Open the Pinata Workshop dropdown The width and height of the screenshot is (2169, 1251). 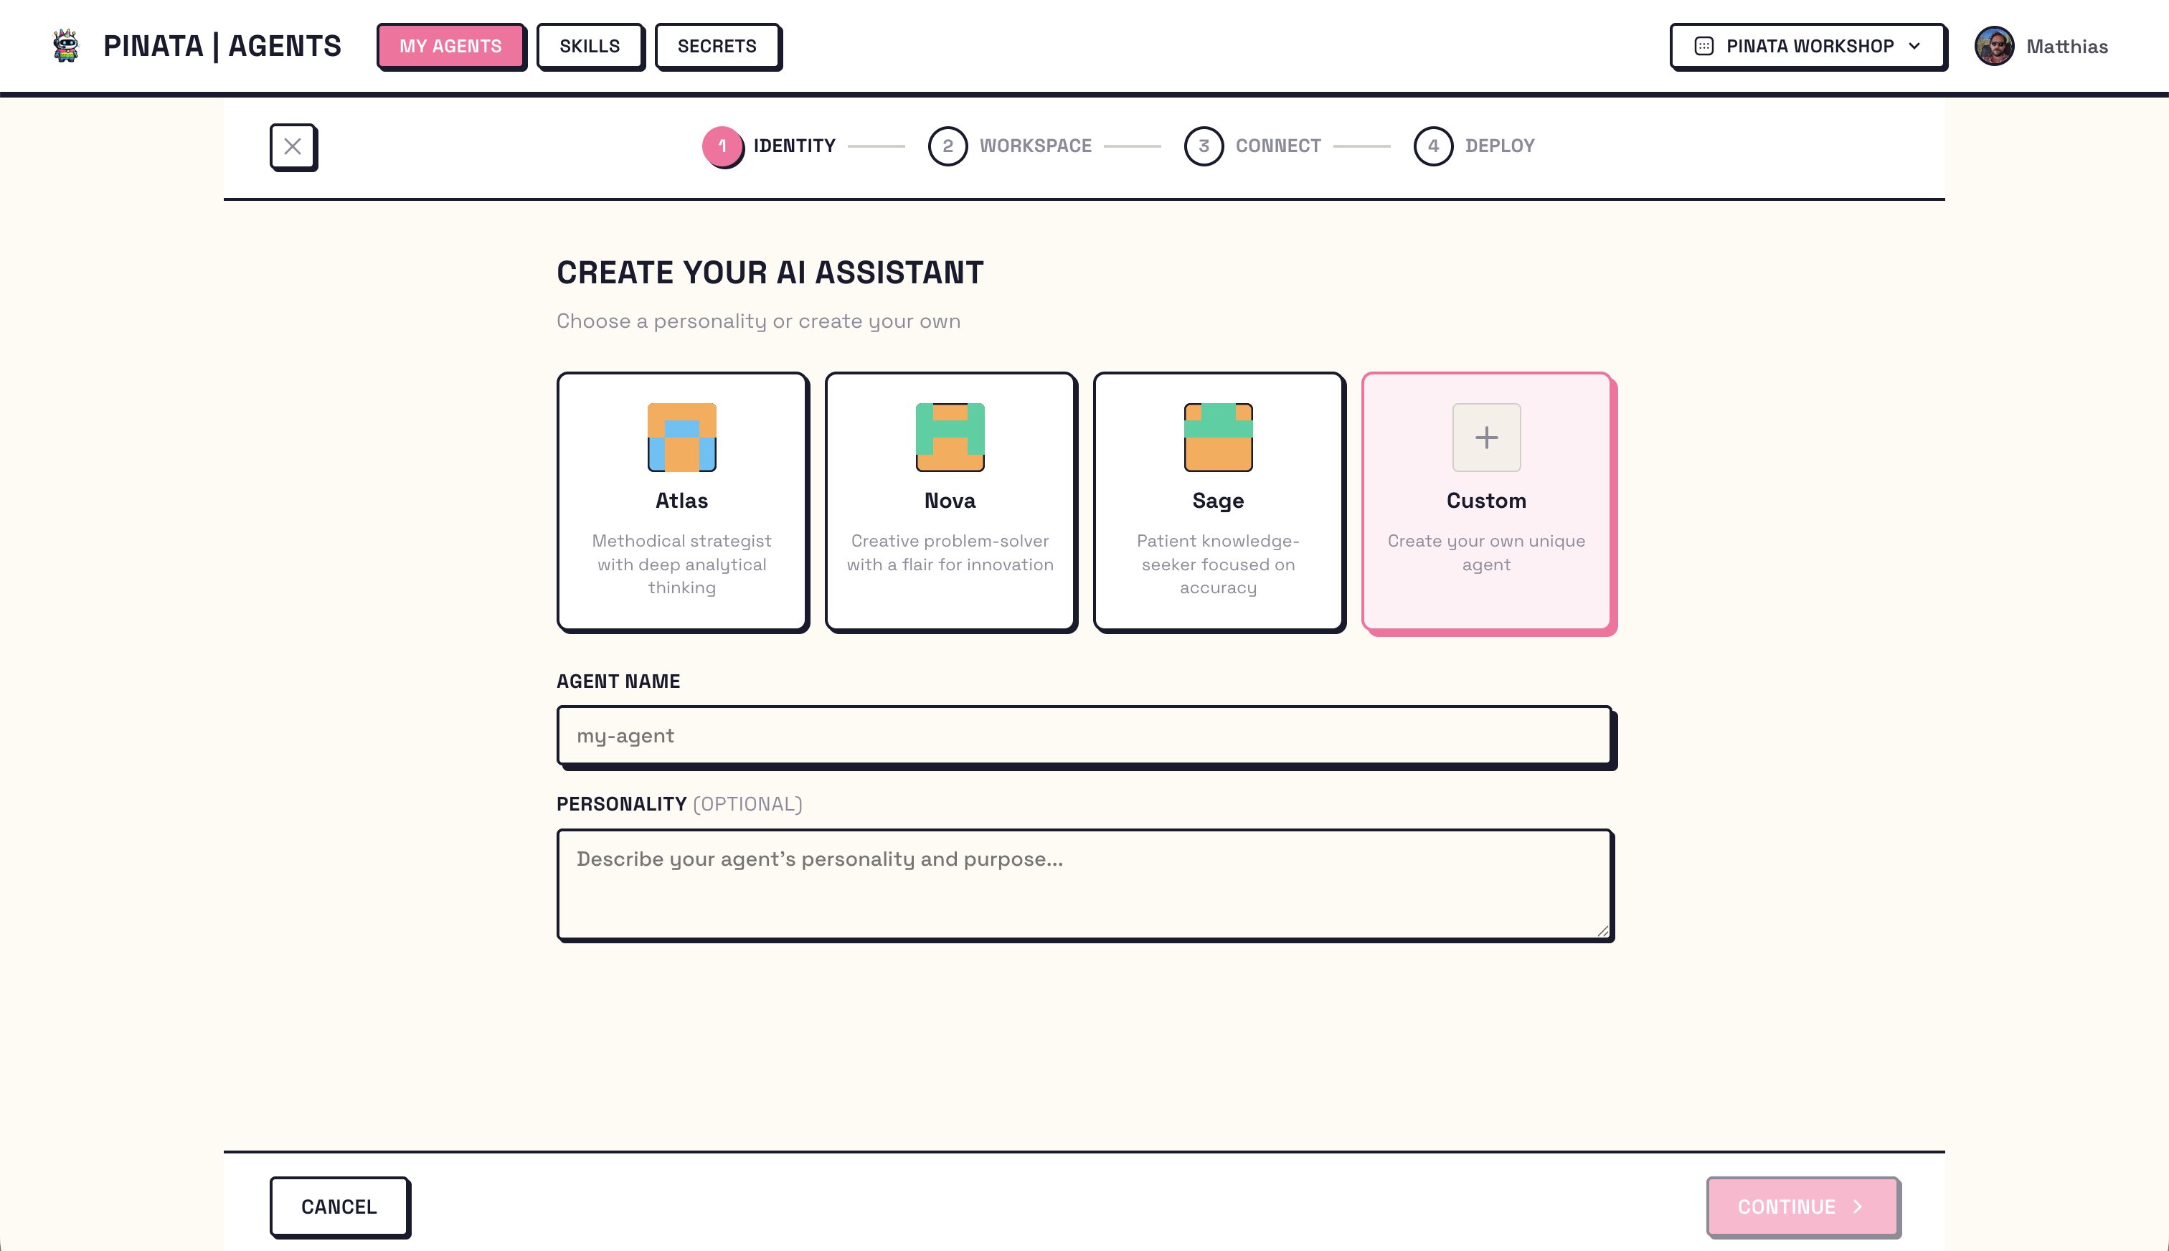pyautogui.click(x=1808, y=45)
